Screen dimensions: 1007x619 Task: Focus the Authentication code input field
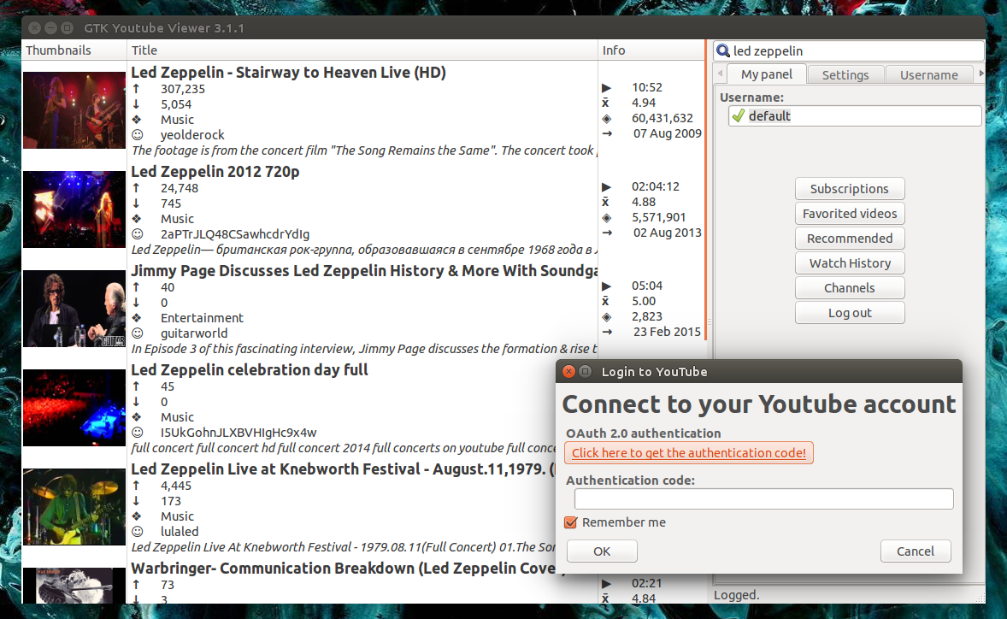pos(763,499)
